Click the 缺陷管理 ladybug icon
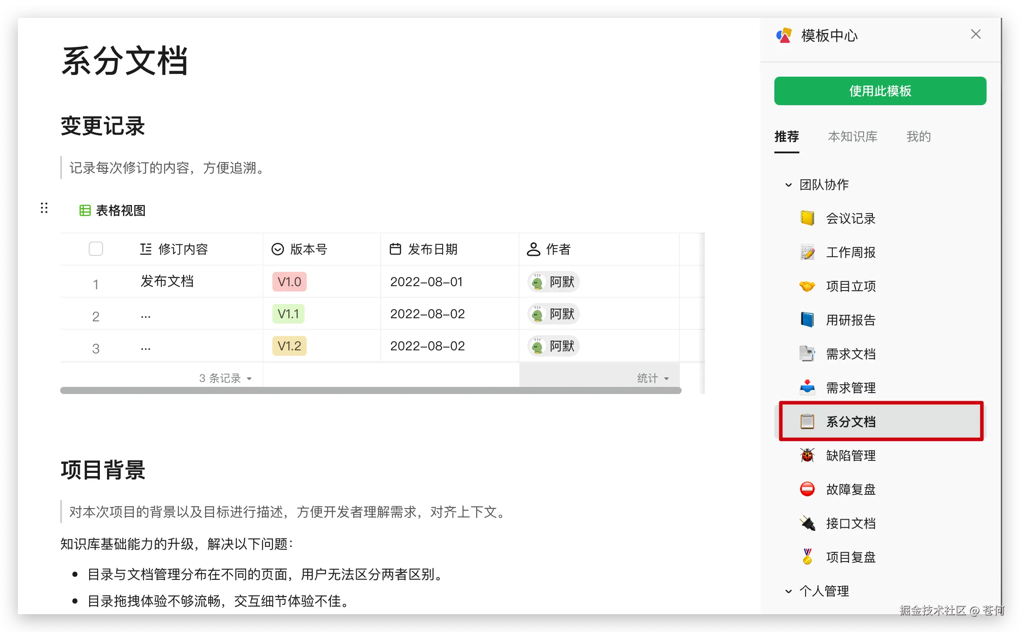The height and width of the screenshot is (632, 1020). [807, 456]
